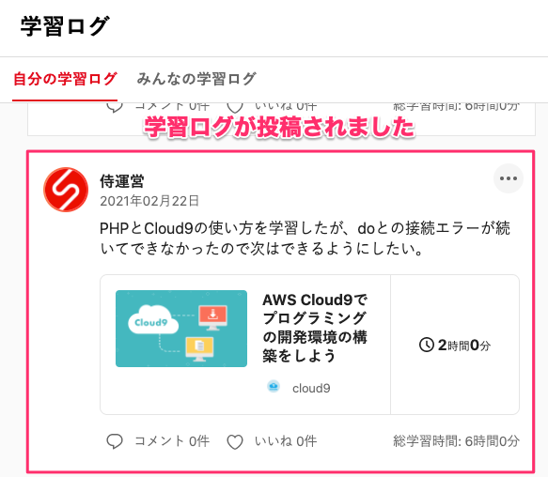Click 総学習時間: 6時間0分 on the 侍運営 post

click(456, 441)
